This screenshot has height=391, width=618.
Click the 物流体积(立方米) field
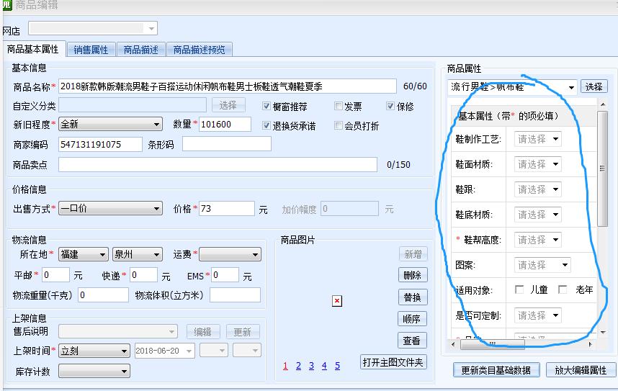point(235,295)
